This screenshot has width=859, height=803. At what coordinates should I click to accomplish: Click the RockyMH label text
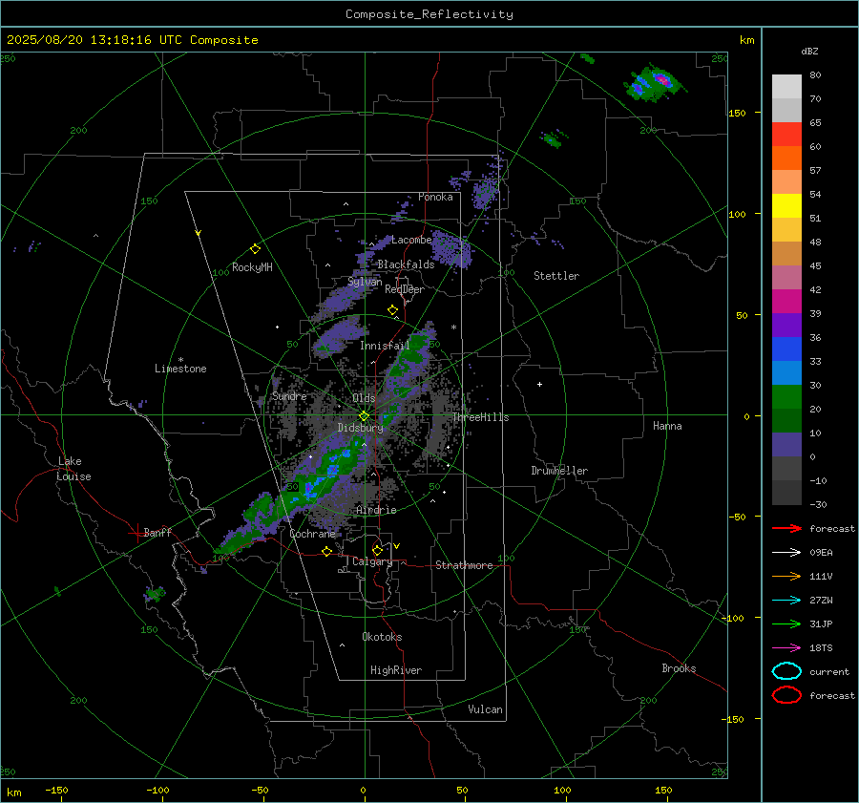tap(252, 267)
